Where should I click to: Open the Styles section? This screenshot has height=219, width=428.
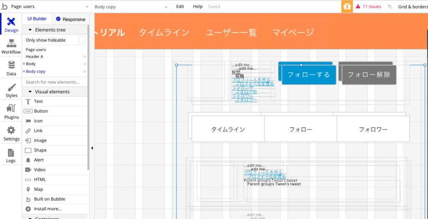click(11, 90)
